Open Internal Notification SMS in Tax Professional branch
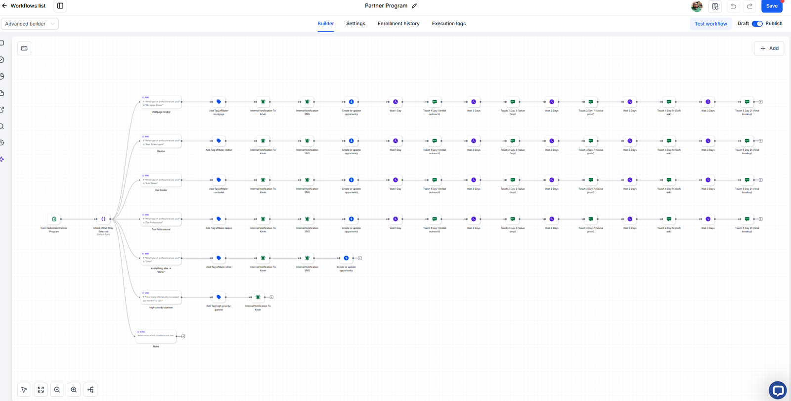Viewport: 791px width, 401px height. (x=307, y=219)
